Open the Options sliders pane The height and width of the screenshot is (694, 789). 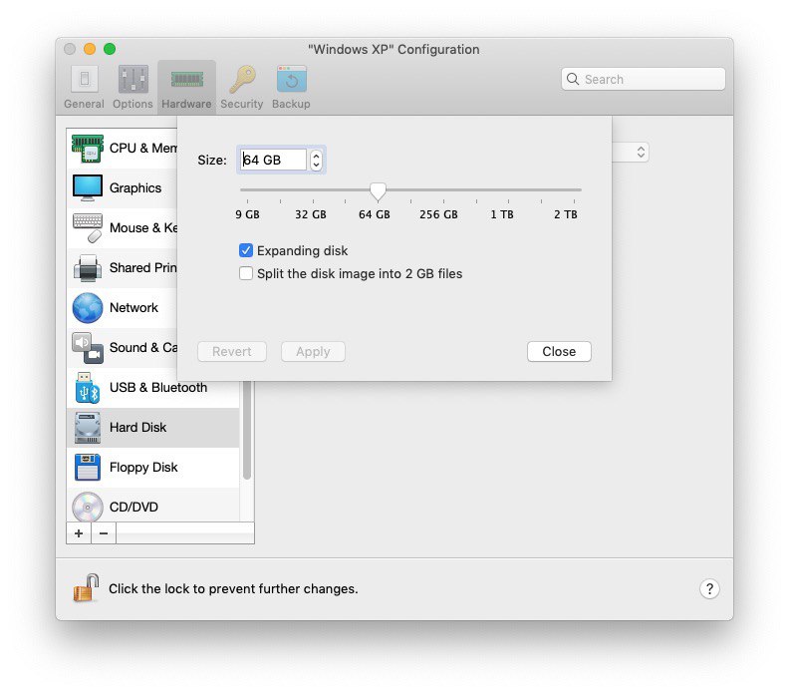tap(132, 87)
